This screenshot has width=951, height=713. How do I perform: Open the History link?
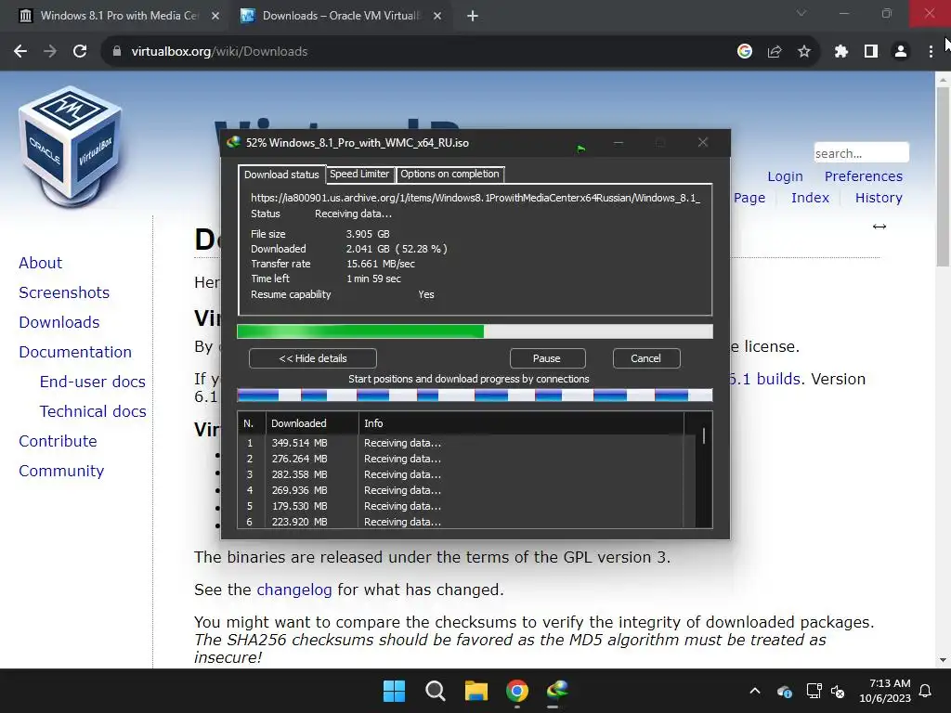click(x=879, y=198)
